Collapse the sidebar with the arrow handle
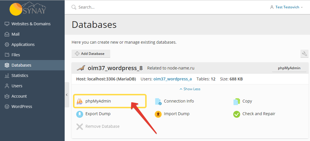Image resolution: width=310 pixels, height=141 pixels. click(x=67, y=95)
